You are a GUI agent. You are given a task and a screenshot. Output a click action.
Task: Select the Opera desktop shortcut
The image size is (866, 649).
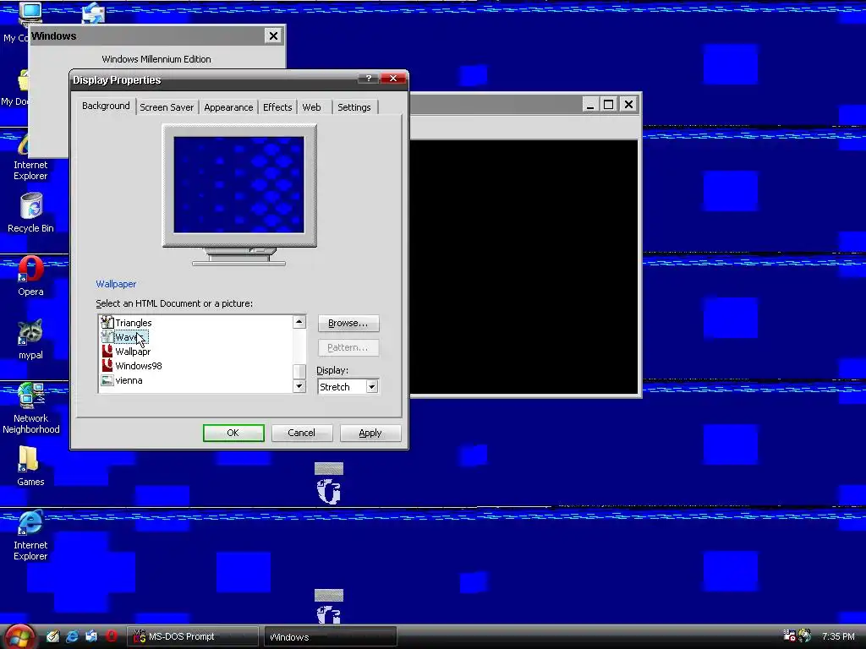tap(30, 276)
